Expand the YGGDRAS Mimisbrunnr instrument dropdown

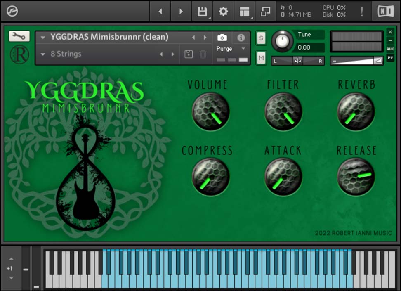[x=43, y=38]
